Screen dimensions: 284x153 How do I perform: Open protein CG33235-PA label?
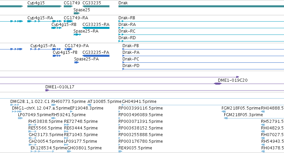pyautogui.click(x=96, y=52)
